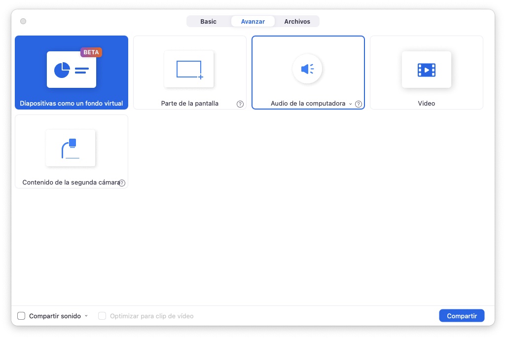Image resolution: width=506 pixels, height=339 pixels.
Task: Toggle Optimizar para clip de vídeo checkbox
Action: (x=102, y=316)
